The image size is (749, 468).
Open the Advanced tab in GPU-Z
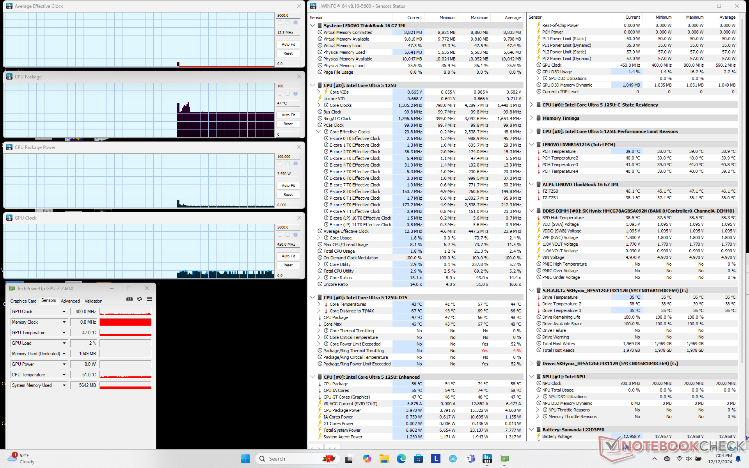(x=70, y=301)
